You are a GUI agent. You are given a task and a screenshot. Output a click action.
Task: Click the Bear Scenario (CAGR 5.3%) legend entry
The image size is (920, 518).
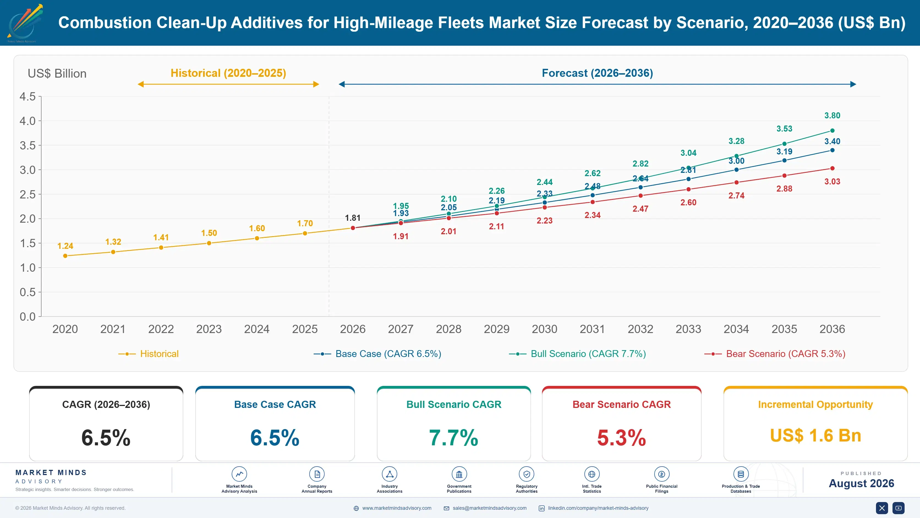[775, 354]
